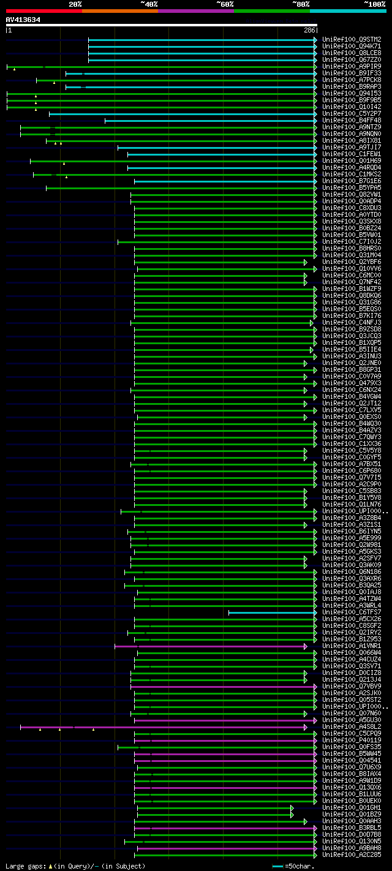Select the UniRef100_C6TFS7 label
Image resolution: width=392 pixels, height=871 pixels.
pos(352,613)
